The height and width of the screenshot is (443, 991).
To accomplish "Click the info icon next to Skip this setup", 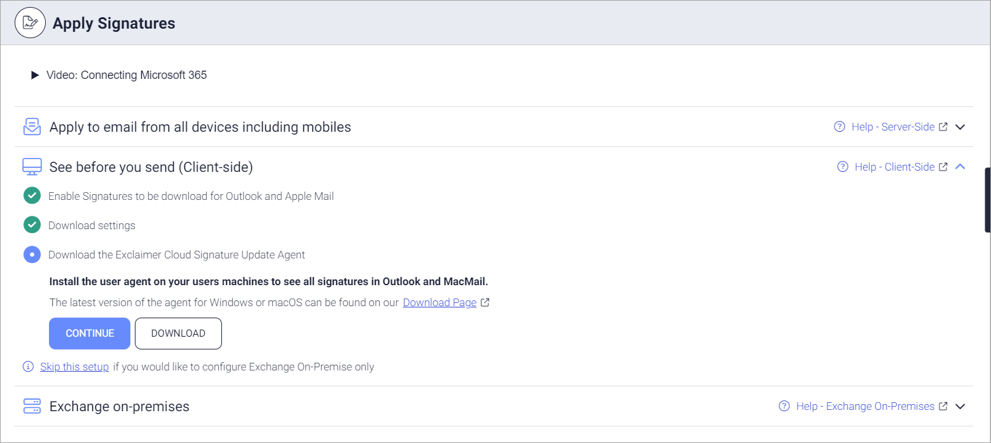I will (28, 366).
